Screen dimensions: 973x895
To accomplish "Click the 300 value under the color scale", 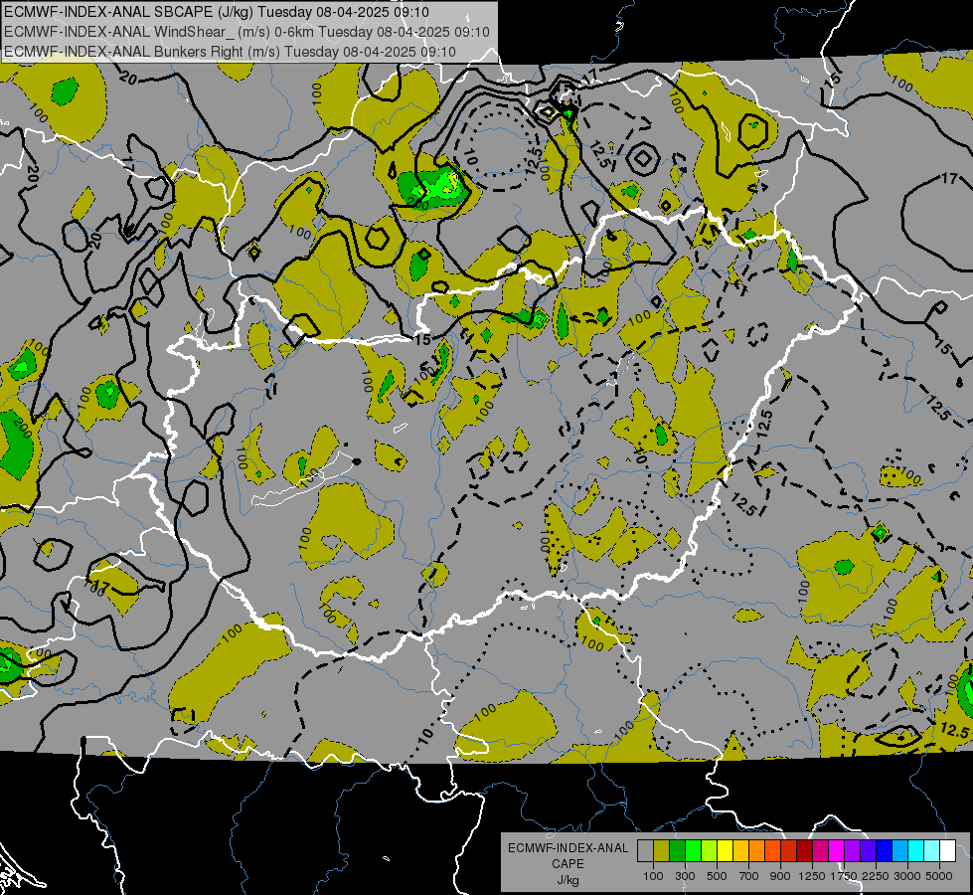I will click(685, 876).
